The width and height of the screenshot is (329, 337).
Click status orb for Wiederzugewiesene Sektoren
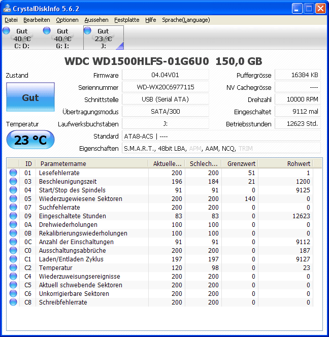point(13,198)
